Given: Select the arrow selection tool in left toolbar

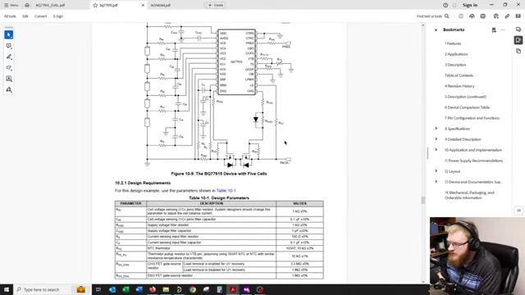Looking at the screenshot, I should [9, 34].
